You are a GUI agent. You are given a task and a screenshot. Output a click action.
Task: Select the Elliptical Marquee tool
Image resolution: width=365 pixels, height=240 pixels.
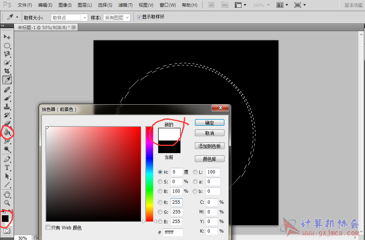tap(7, 45)
